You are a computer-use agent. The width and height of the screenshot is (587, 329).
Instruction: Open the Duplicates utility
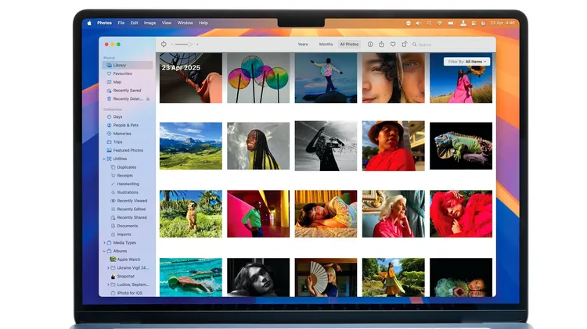[x=126, y=167]
